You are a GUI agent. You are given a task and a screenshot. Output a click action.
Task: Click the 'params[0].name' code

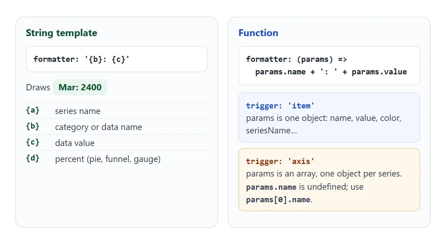click(x=278, y=200)
